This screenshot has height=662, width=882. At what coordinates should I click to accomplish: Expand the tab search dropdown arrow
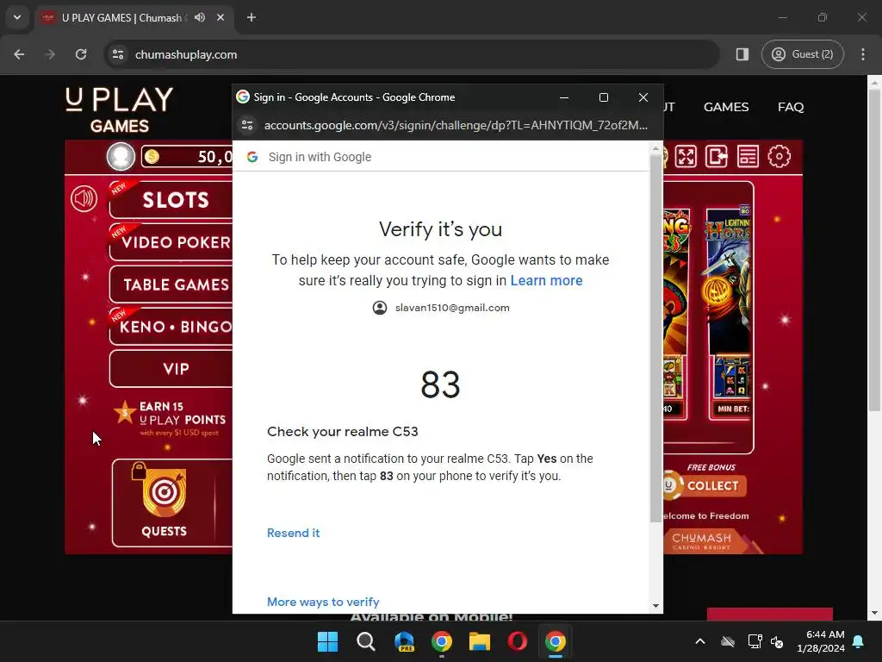pos(17,17)
